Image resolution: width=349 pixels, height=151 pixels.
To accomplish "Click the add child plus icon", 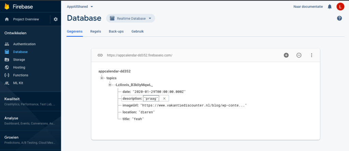I will coord(286,55).
